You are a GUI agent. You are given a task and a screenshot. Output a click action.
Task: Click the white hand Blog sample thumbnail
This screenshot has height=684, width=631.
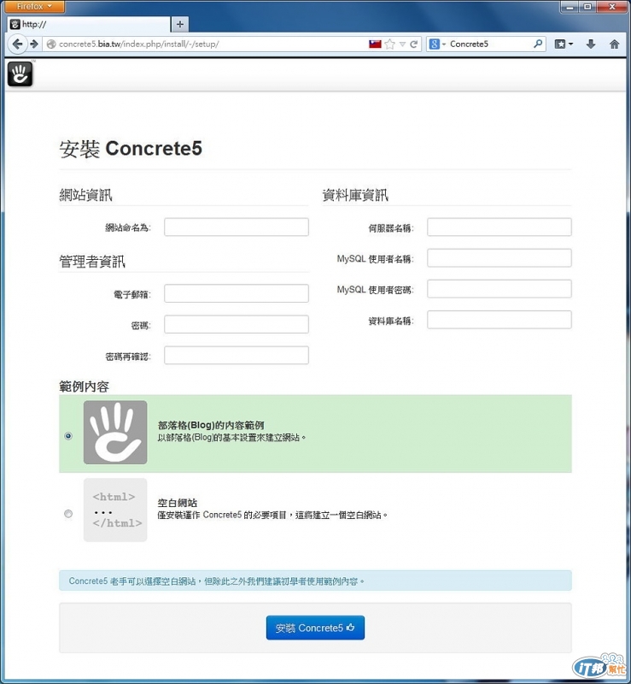coord(115,433)
